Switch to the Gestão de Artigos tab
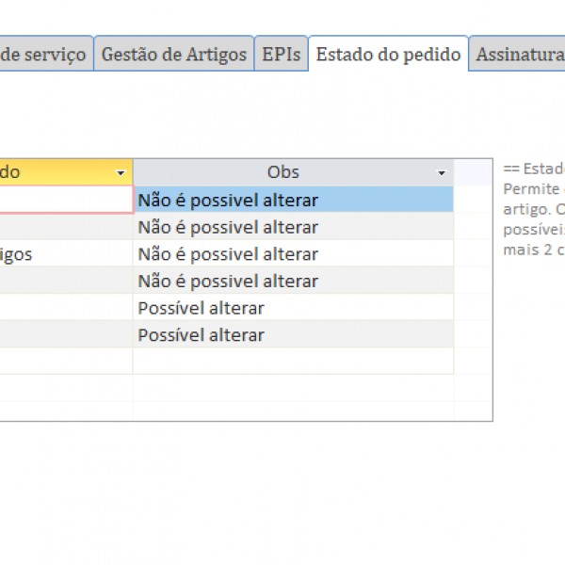This screenshot has width=565, height=565. tap(174, 55)
